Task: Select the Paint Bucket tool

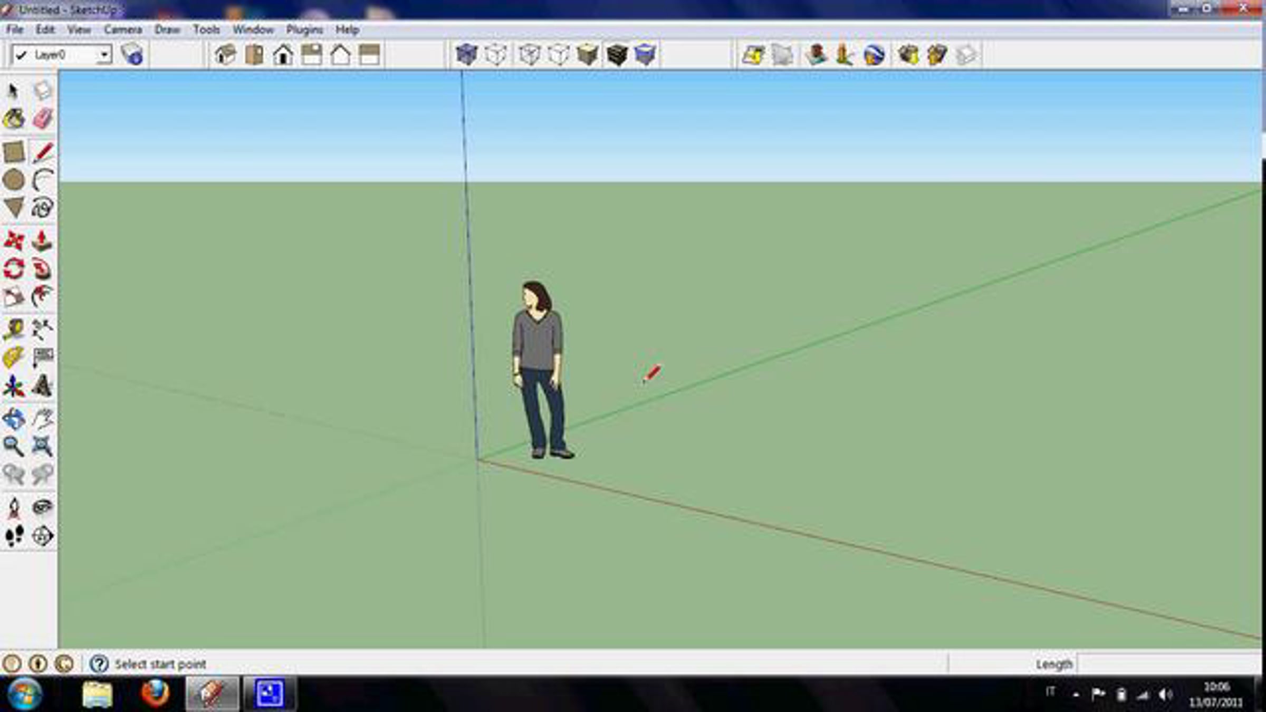Action: tap(14, 119)
